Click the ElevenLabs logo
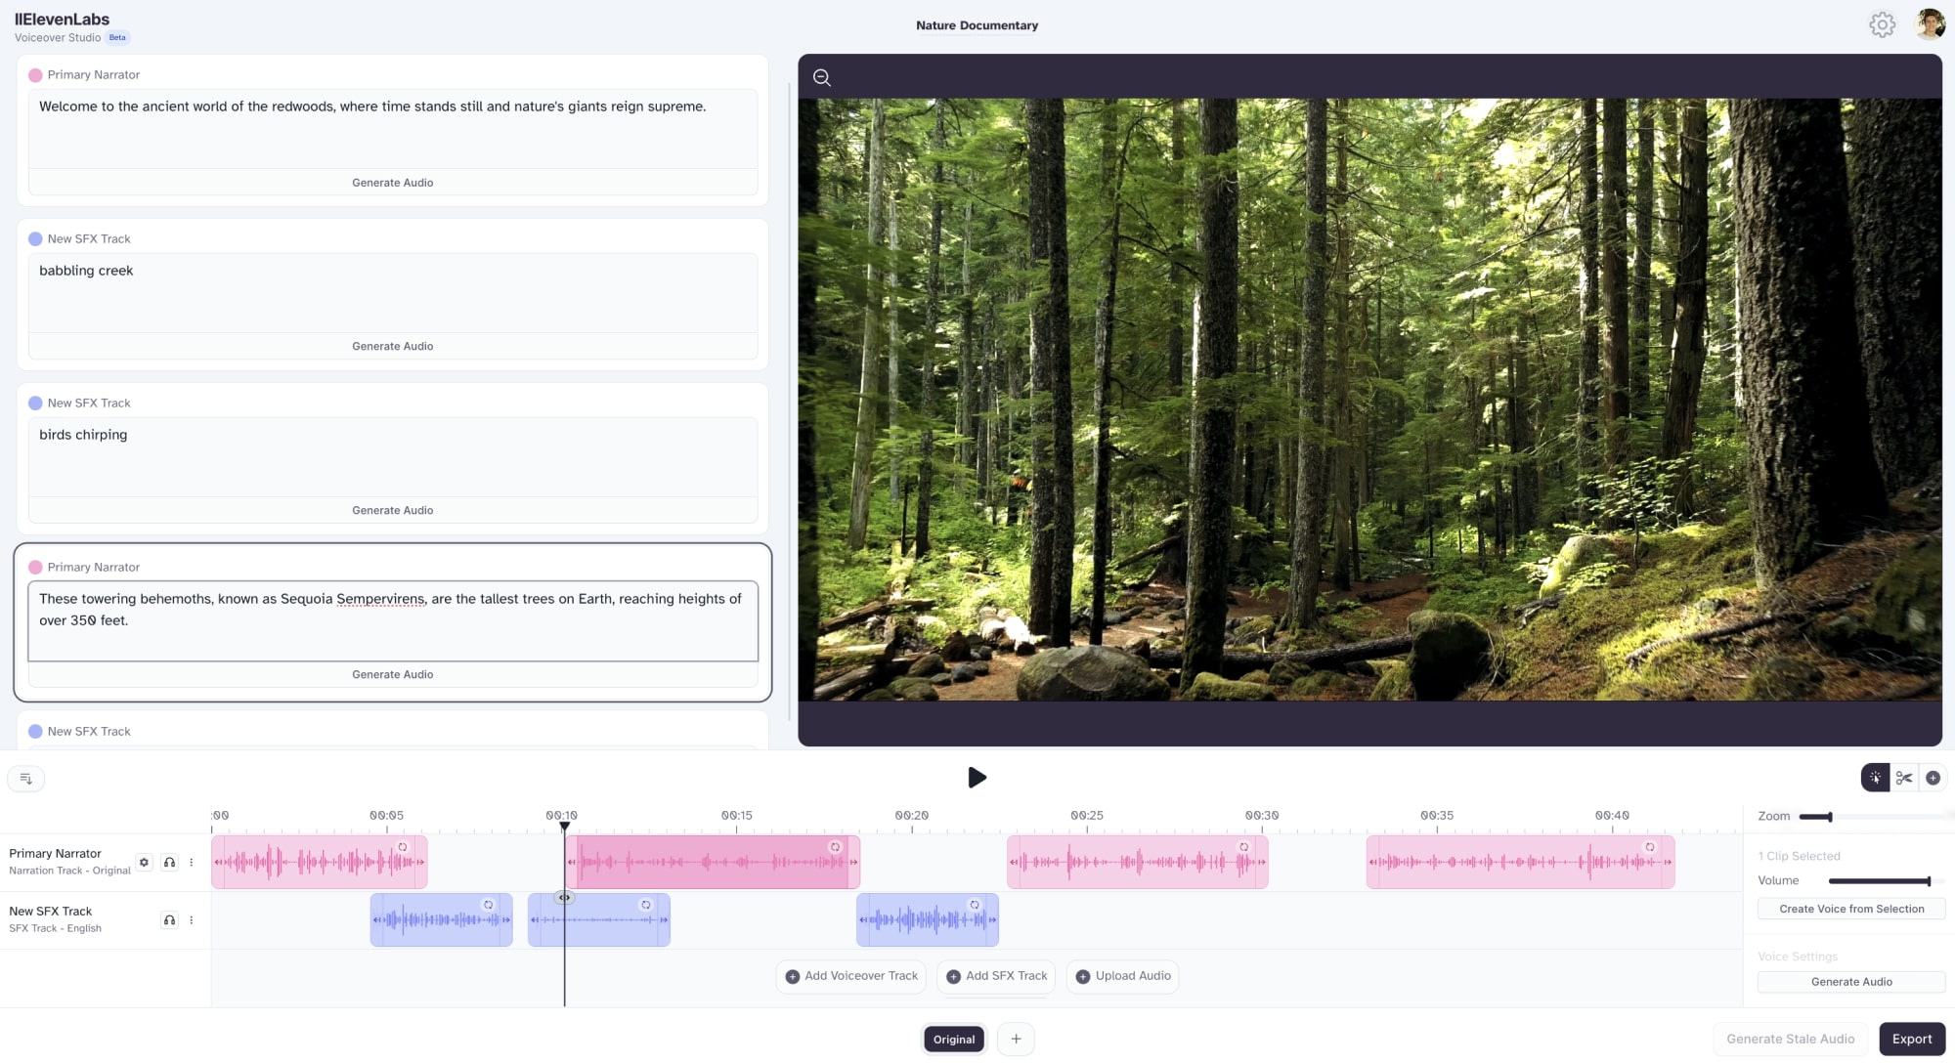The width and height of the screenshot is (1955, 1063). pyautogui.click(x=61, y=19)
